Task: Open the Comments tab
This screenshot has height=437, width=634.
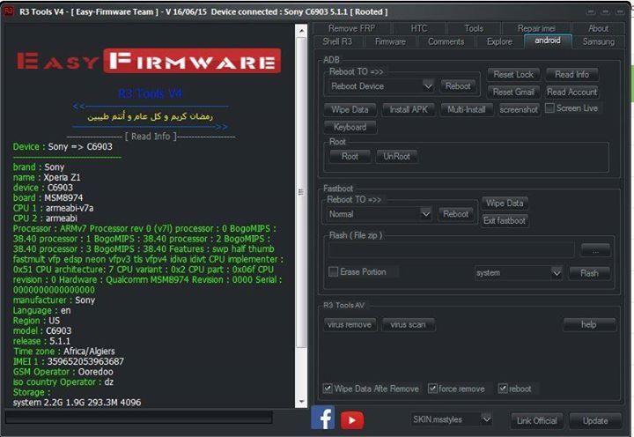Action: tap(446, 41)
